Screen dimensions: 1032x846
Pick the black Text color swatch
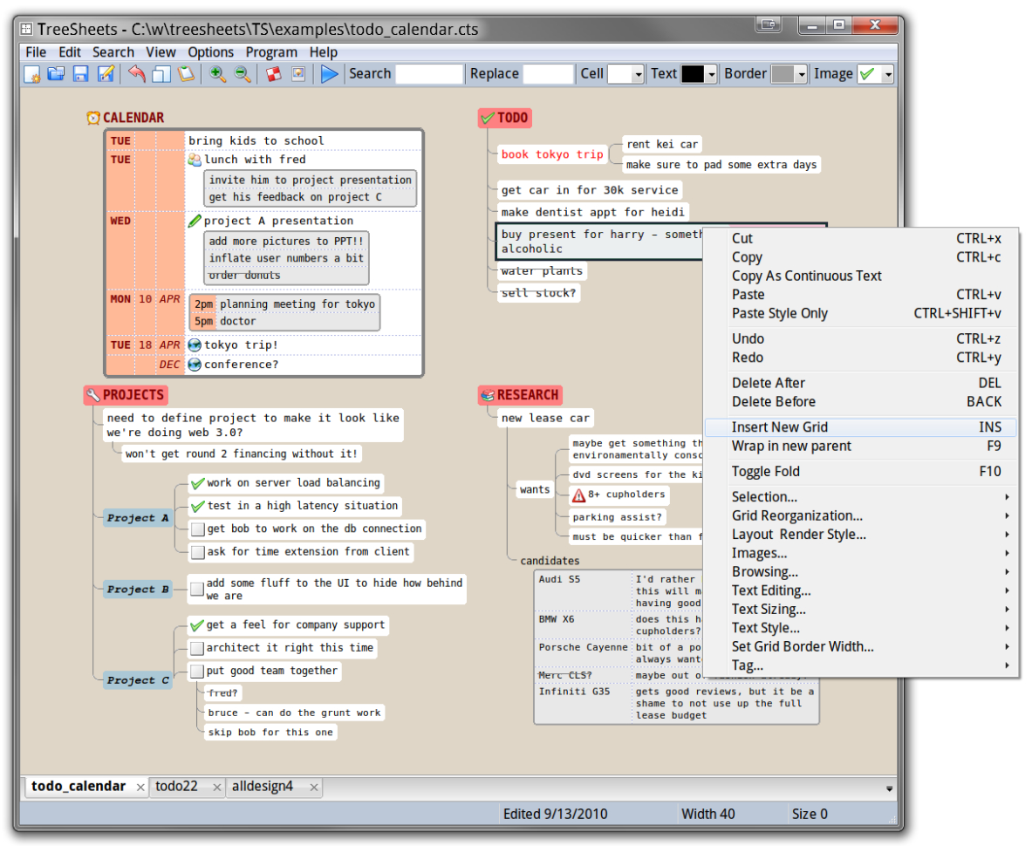click(x=694, y=73)
